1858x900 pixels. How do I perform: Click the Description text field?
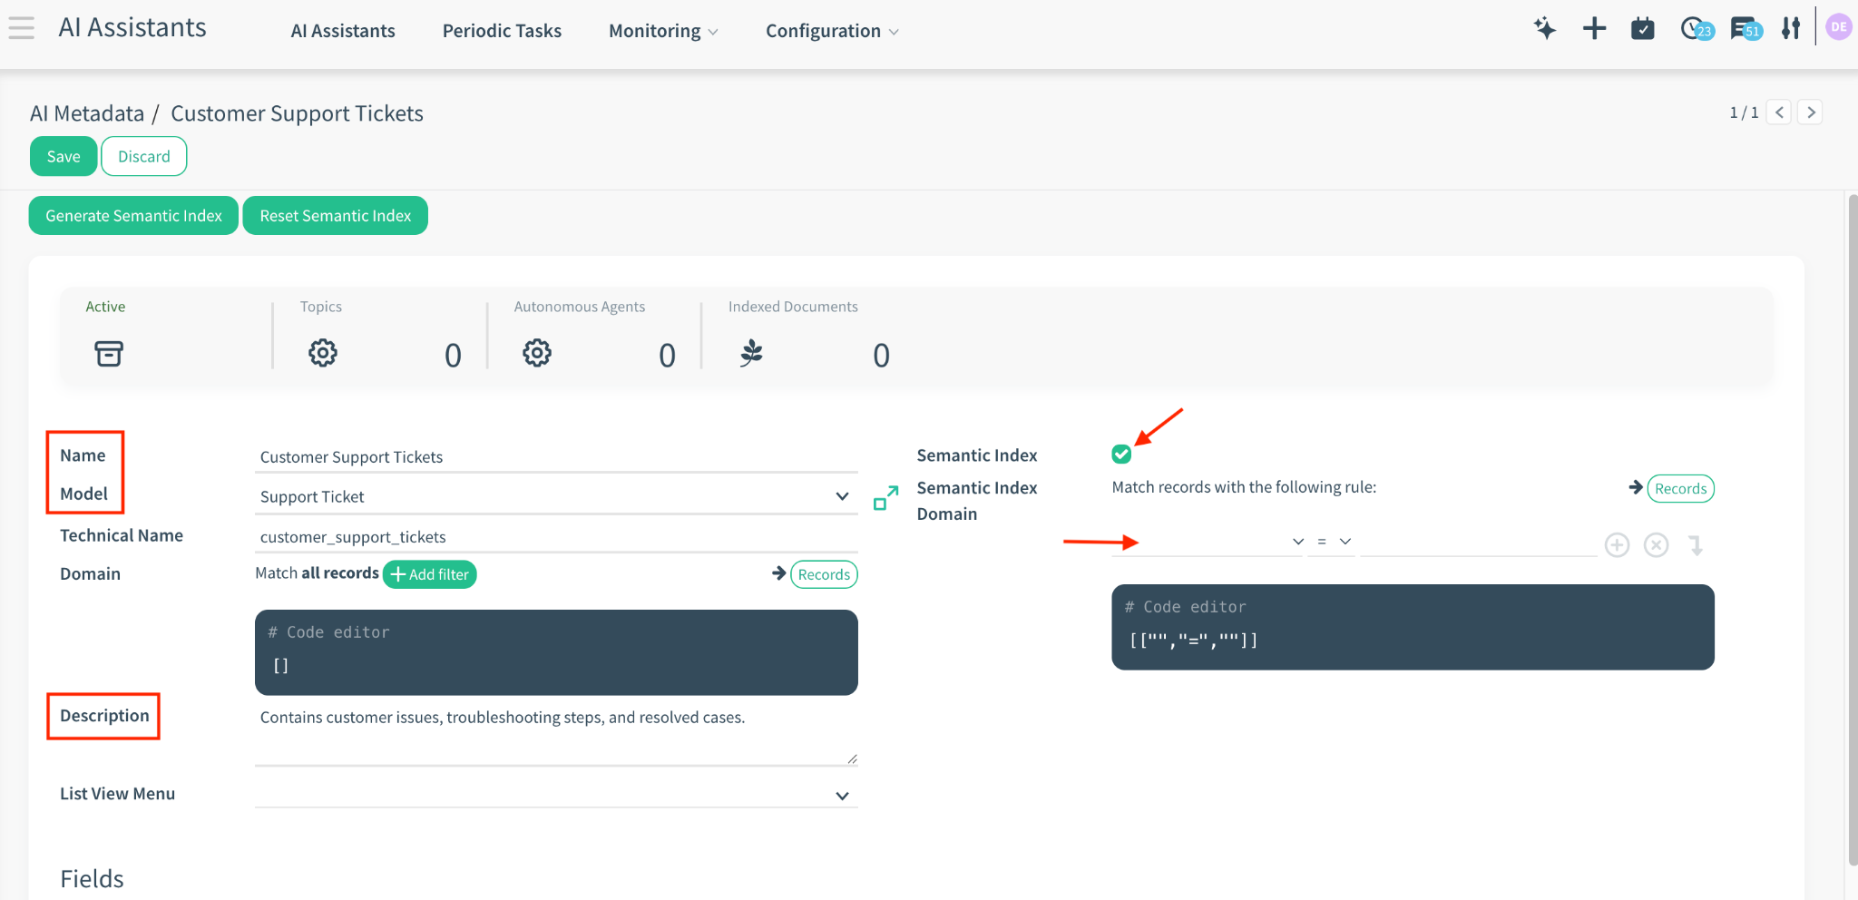click(x=555, y=730)
